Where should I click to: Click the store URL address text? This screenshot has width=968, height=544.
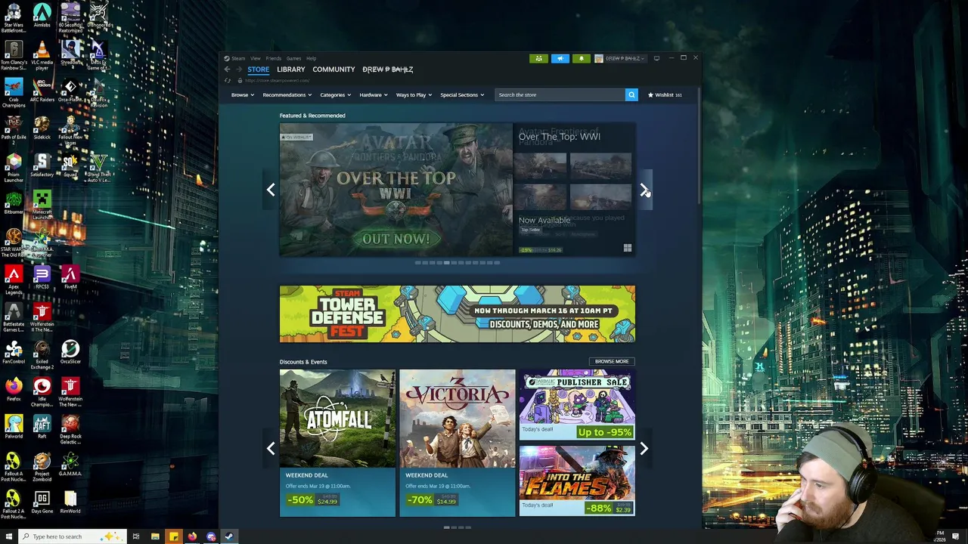pos(276,81)
